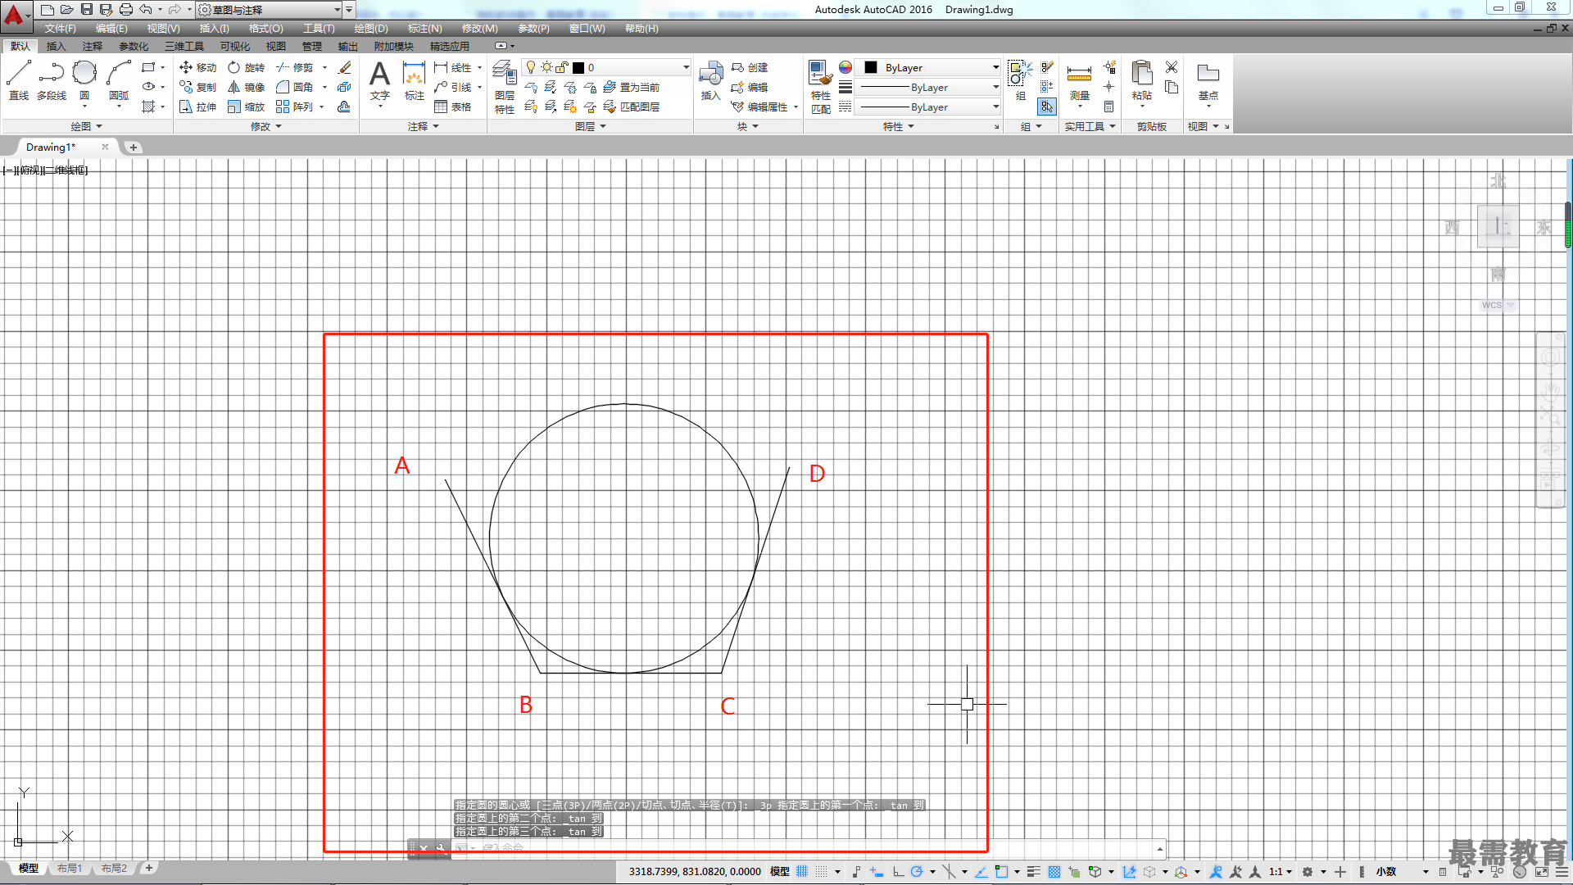Open a new drawing tab with plus
This screenshot has width=1573, height=885.
pyautogui.click(x=133, y=147)
